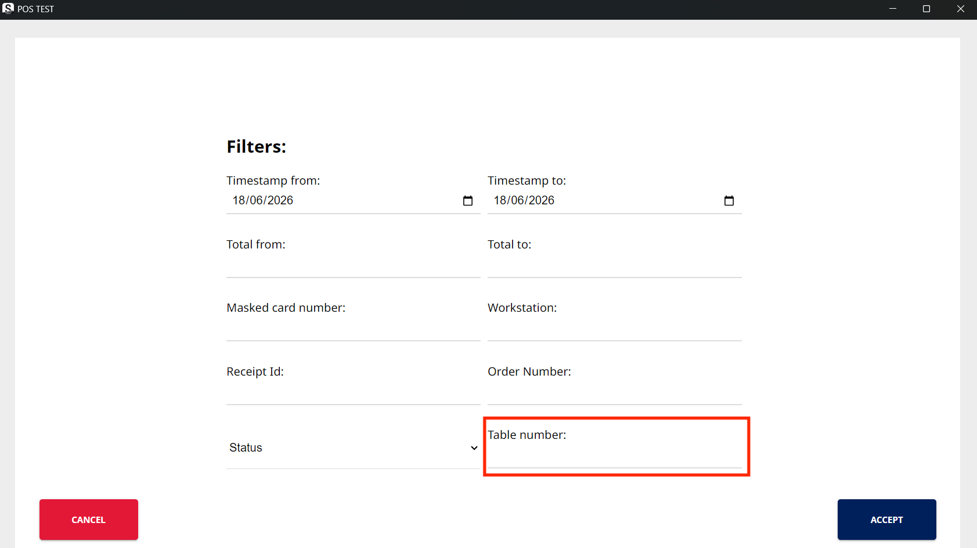The image size is (977, 548).
Task: Open the Timestamp to calendar picker
Action: point(729,201)
